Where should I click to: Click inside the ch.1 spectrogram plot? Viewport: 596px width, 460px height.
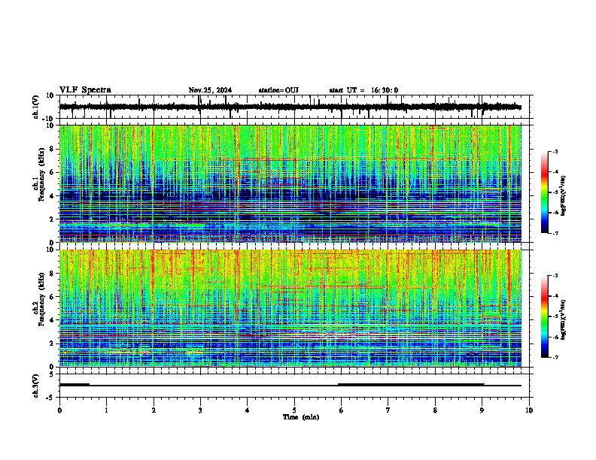pyautogui.click(x=290, y=183)
